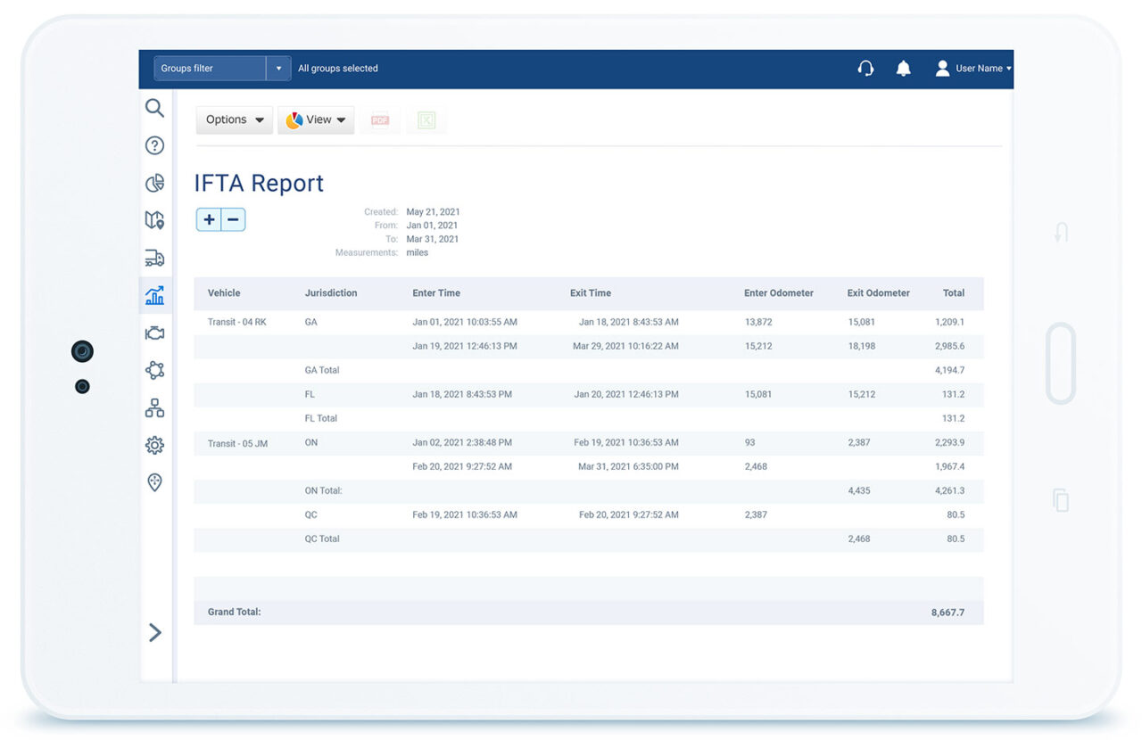
Task: Open the search tool in the sidebar
Action: (154, 108)
